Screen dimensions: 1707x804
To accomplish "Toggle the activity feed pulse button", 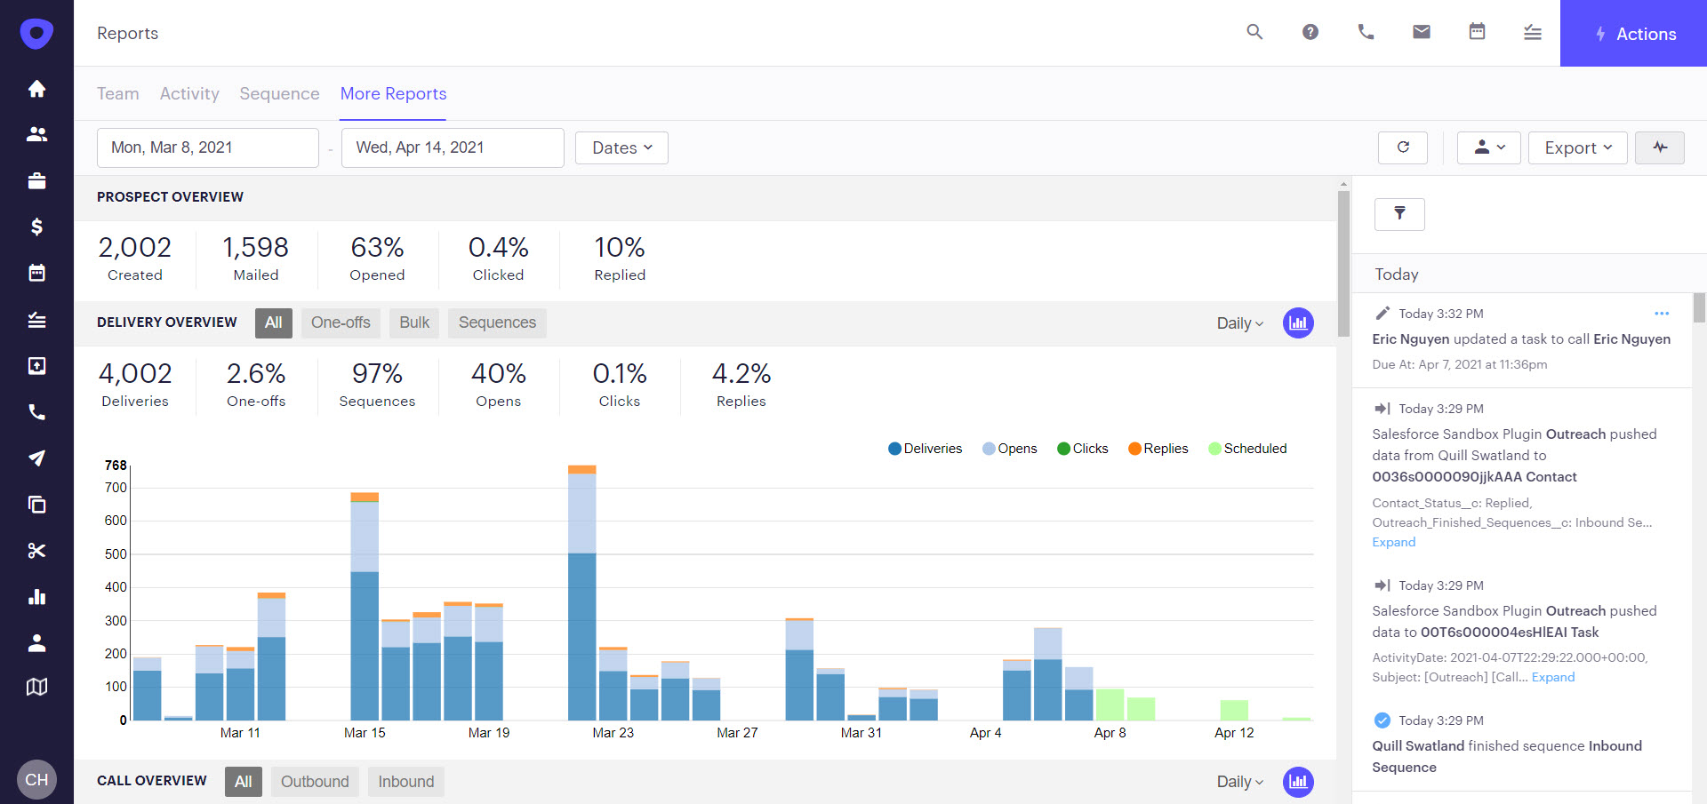I will pos(1660,147).
